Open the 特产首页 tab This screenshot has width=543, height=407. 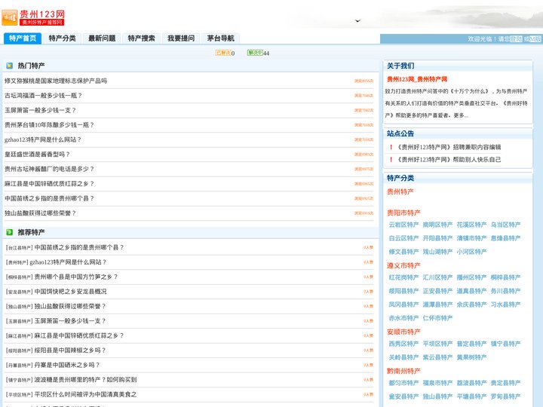click(x=23, y=38)
